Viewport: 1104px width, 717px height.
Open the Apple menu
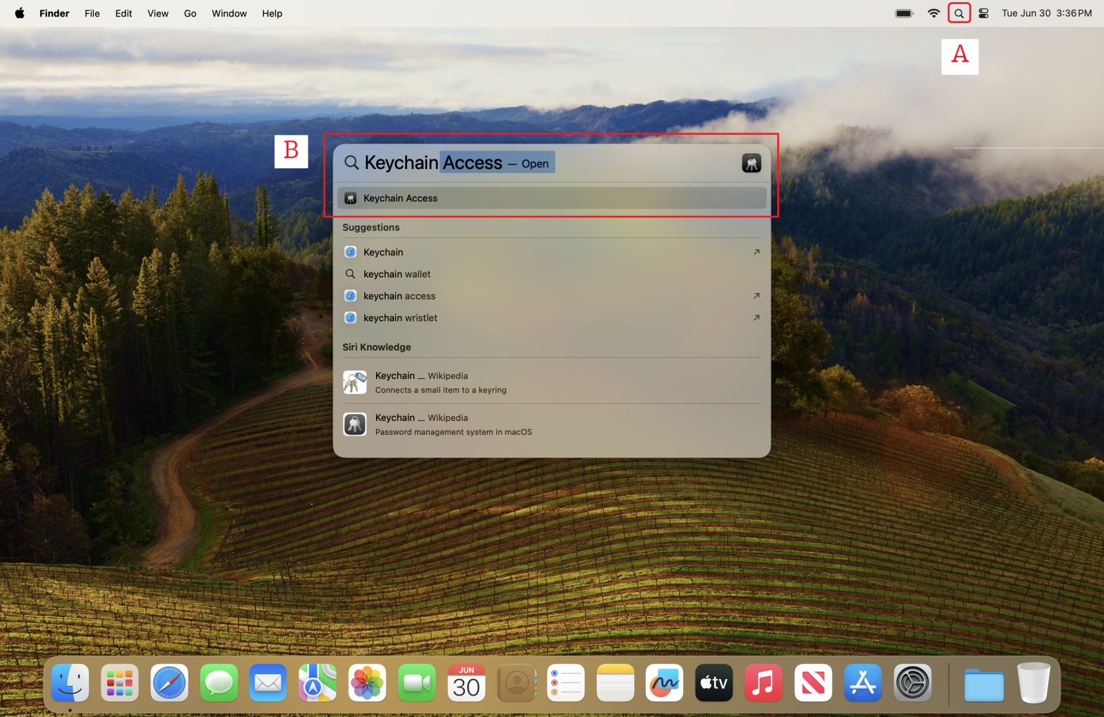(20, 13)
